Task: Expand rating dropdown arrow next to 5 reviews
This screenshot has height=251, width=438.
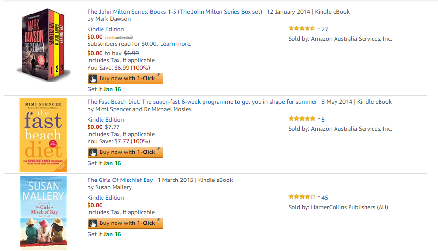Action: coord(319,119)
